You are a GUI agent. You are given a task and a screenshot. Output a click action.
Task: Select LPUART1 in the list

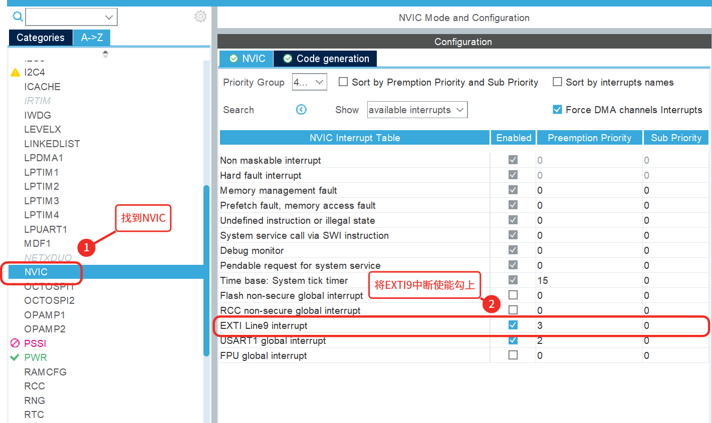(46, 229)
